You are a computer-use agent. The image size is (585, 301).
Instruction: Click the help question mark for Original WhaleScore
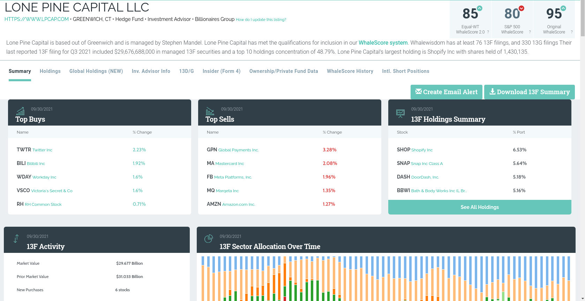click(x=572, y=32)
